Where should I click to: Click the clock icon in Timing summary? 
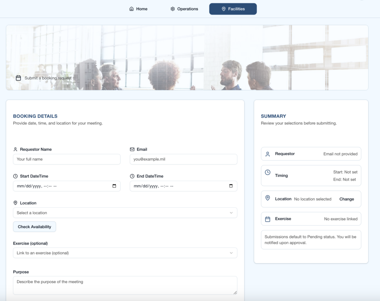coord(268,172)
